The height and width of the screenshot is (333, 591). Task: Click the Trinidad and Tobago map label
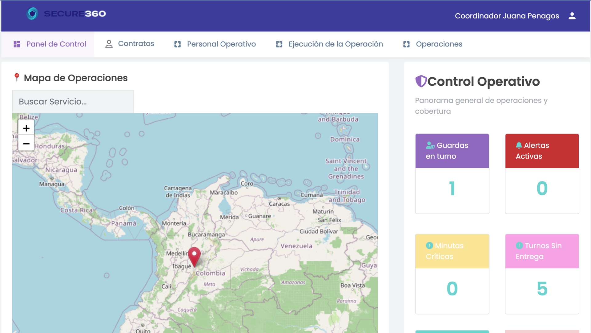(x=347, y=196)
